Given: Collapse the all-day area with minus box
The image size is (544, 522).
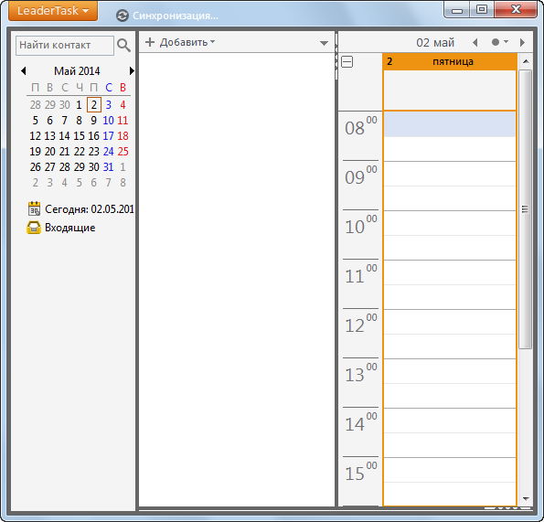Looking at the screenshot, I should 347,62.
